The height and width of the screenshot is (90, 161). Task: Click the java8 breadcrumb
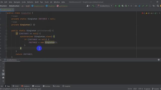pyautogui.click(x=28, y=6)
